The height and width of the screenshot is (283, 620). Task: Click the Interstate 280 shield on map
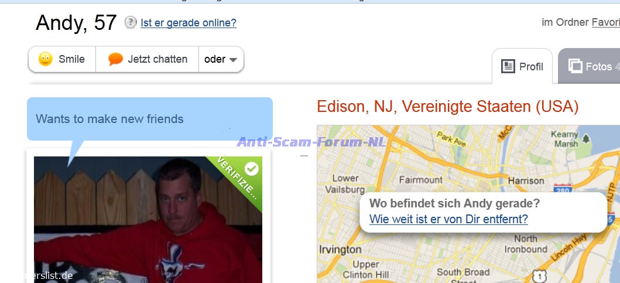pyautogui.click(x=563, y=187)
